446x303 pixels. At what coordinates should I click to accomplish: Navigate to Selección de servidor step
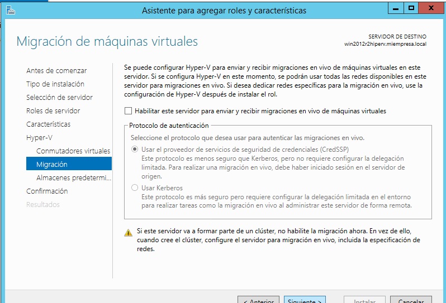pos(59,98)
